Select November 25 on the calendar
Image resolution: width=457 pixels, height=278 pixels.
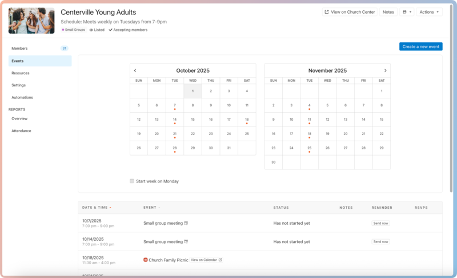(x=309, y=148)
